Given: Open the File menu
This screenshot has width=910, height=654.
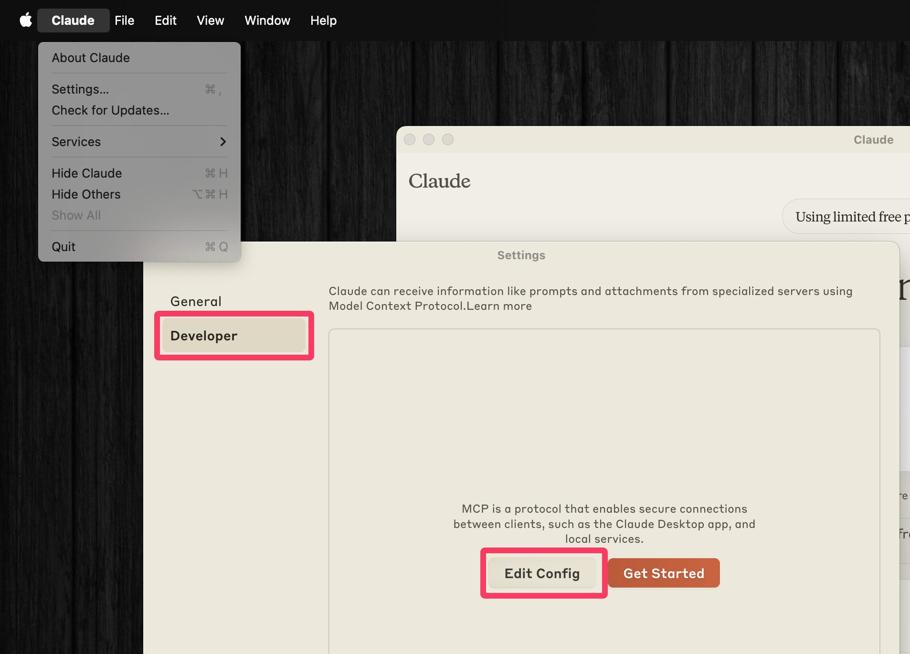Looking at the screenshot, I should point(124,20).
